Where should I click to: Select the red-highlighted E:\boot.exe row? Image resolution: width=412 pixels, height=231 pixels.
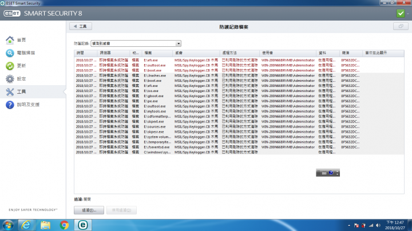click(x=239, y=70)
